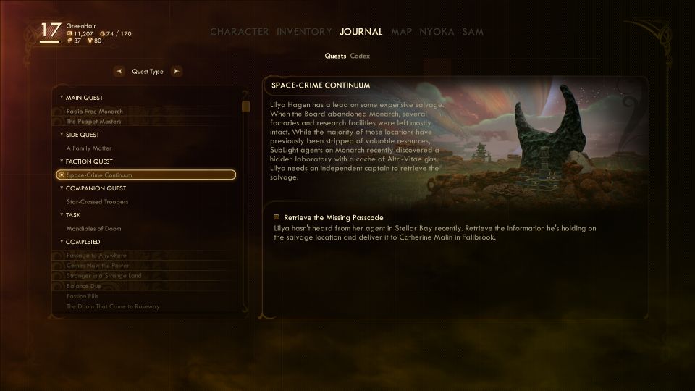Open the INVENTORY tab
This screenshot has width=695, height=391.
coord(304,32)
